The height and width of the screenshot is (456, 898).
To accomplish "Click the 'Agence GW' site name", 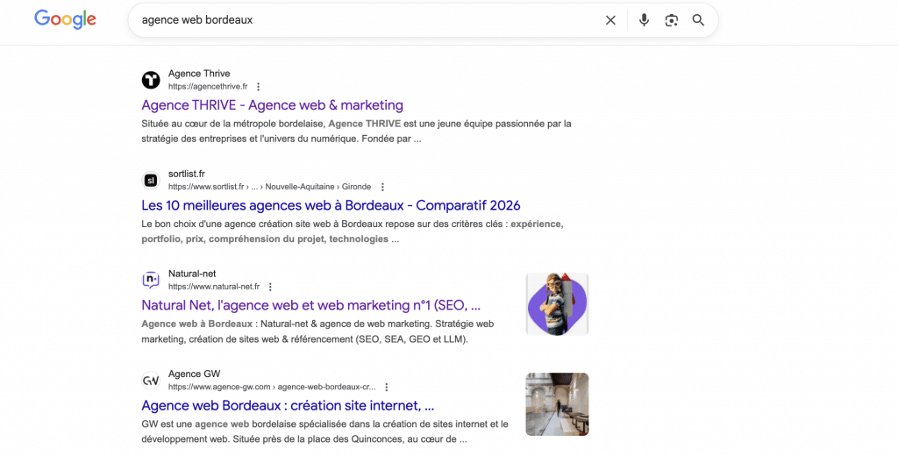I will click(x=194, y=374).
